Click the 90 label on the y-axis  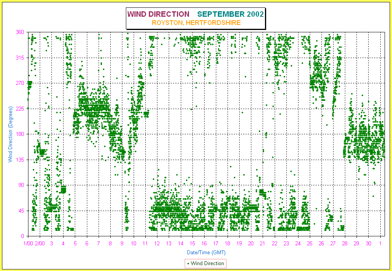pos(21,185)
